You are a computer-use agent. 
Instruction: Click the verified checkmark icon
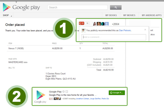[64, 92]
